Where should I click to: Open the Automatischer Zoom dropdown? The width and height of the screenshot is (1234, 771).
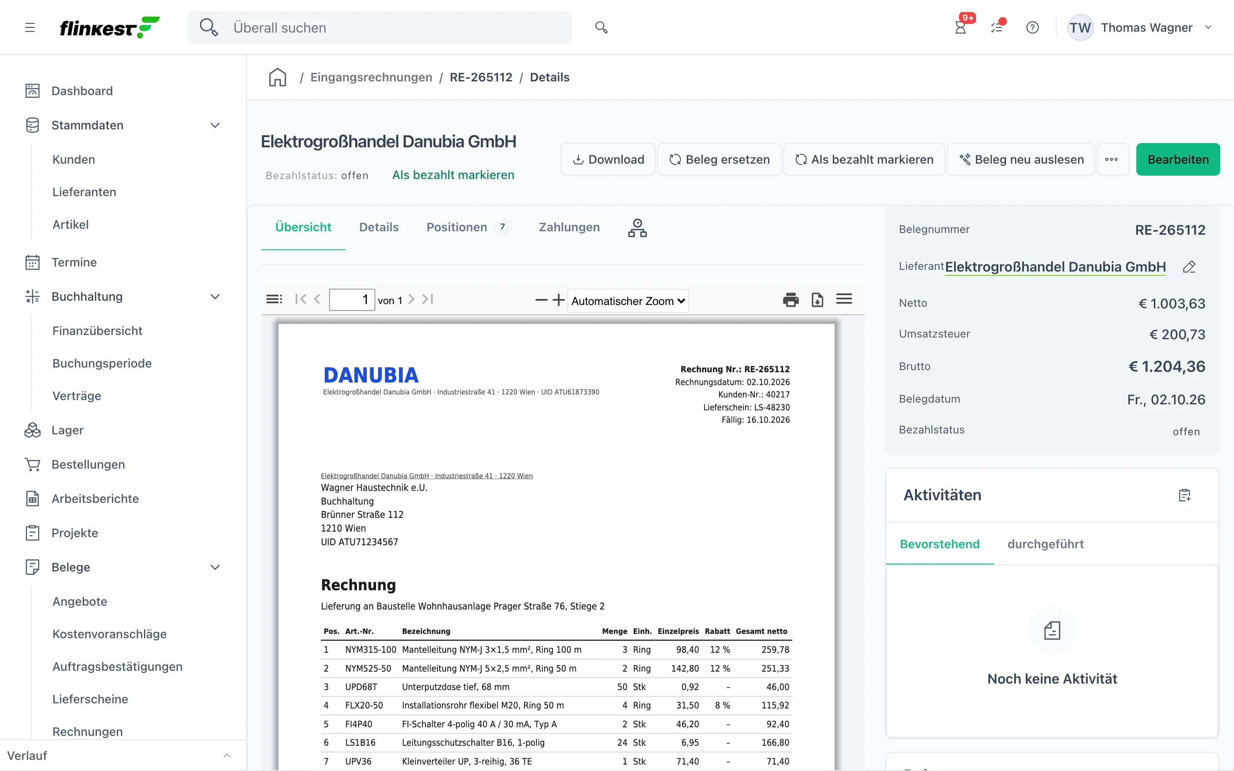click(628, 301)
